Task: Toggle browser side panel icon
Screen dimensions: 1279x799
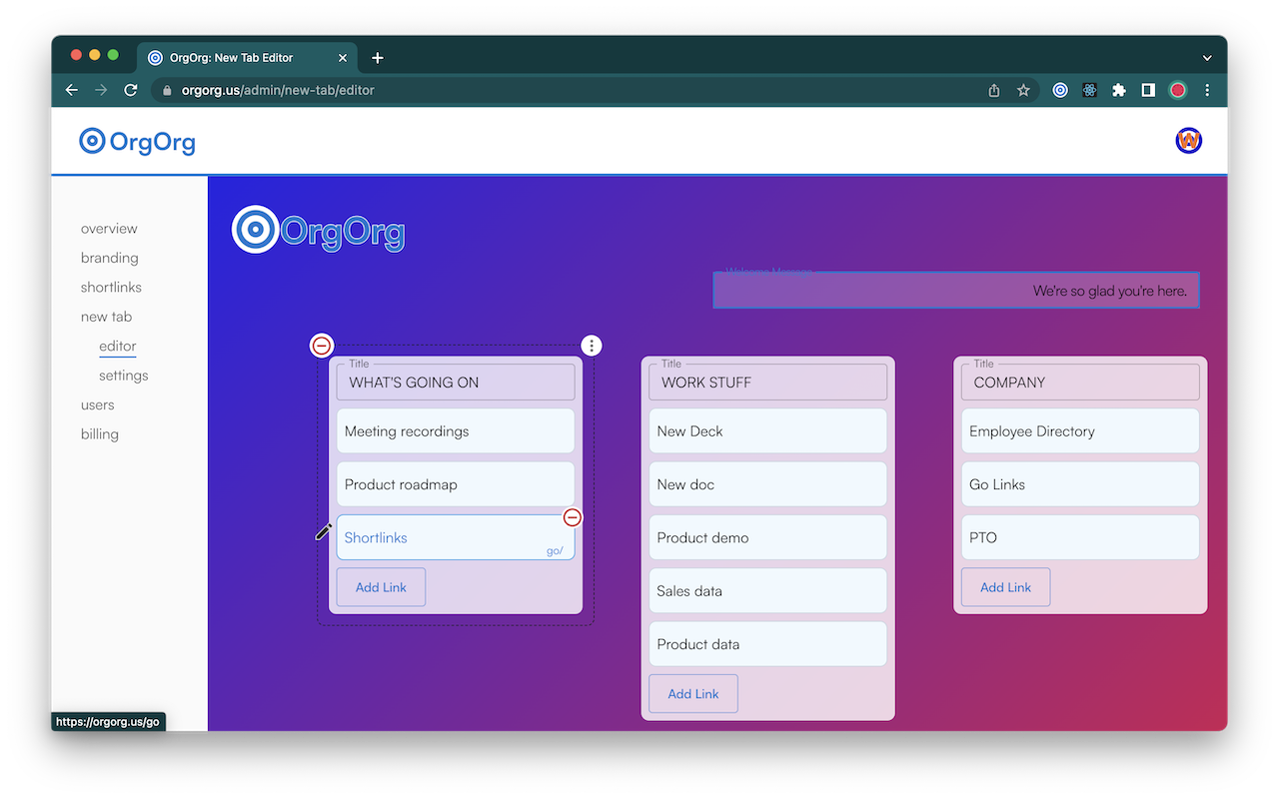Action: coord(1148,90)
